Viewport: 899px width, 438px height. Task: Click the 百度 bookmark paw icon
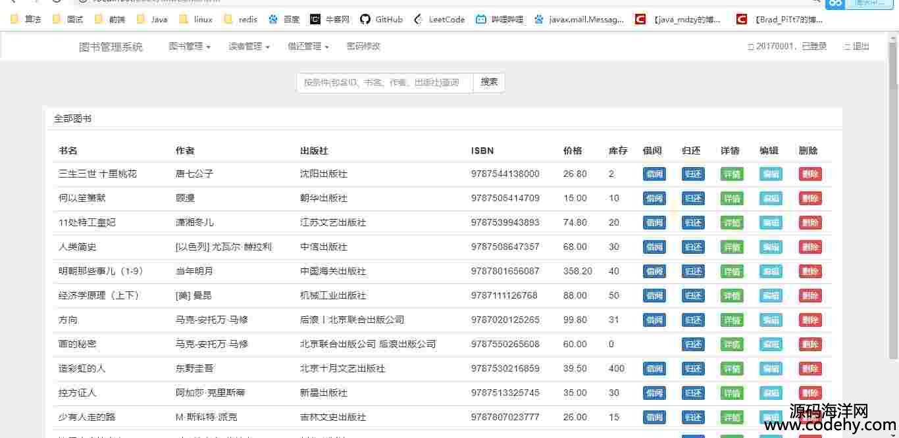(x=273, y=20)
